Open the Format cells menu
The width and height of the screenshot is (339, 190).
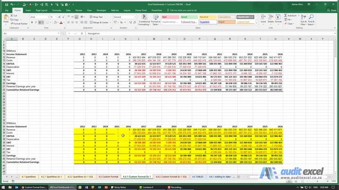[x=278, y=19]
